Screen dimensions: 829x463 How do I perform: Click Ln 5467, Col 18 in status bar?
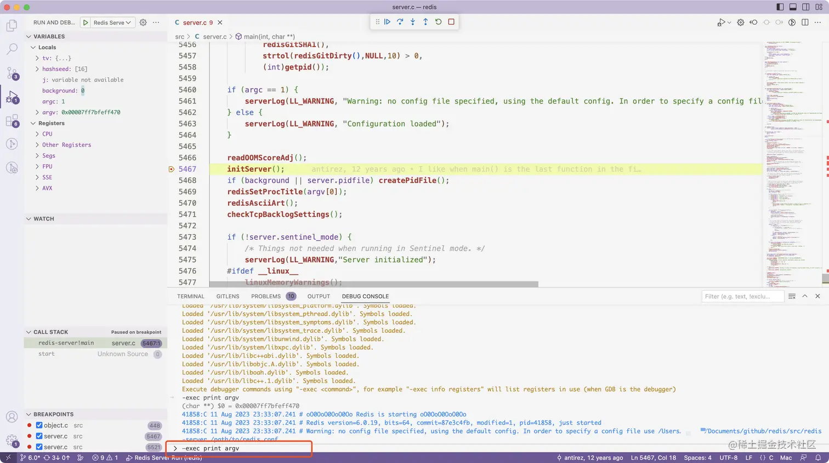click(654, 458)
